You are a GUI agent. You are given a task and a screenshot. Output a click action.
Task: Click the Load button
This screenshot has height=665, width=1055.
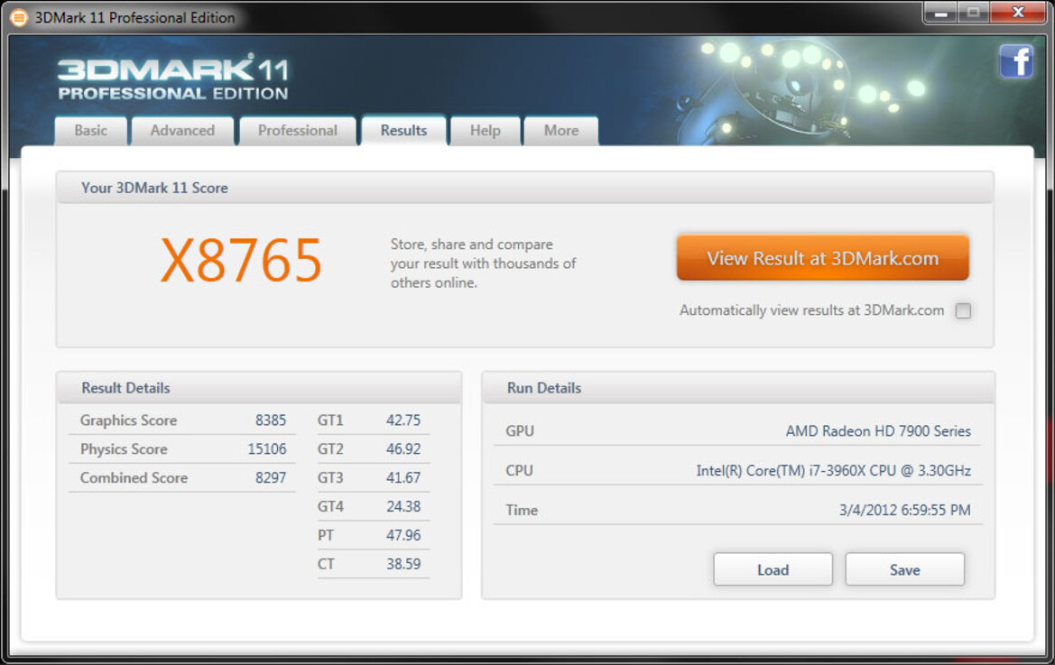coord(773,569)
